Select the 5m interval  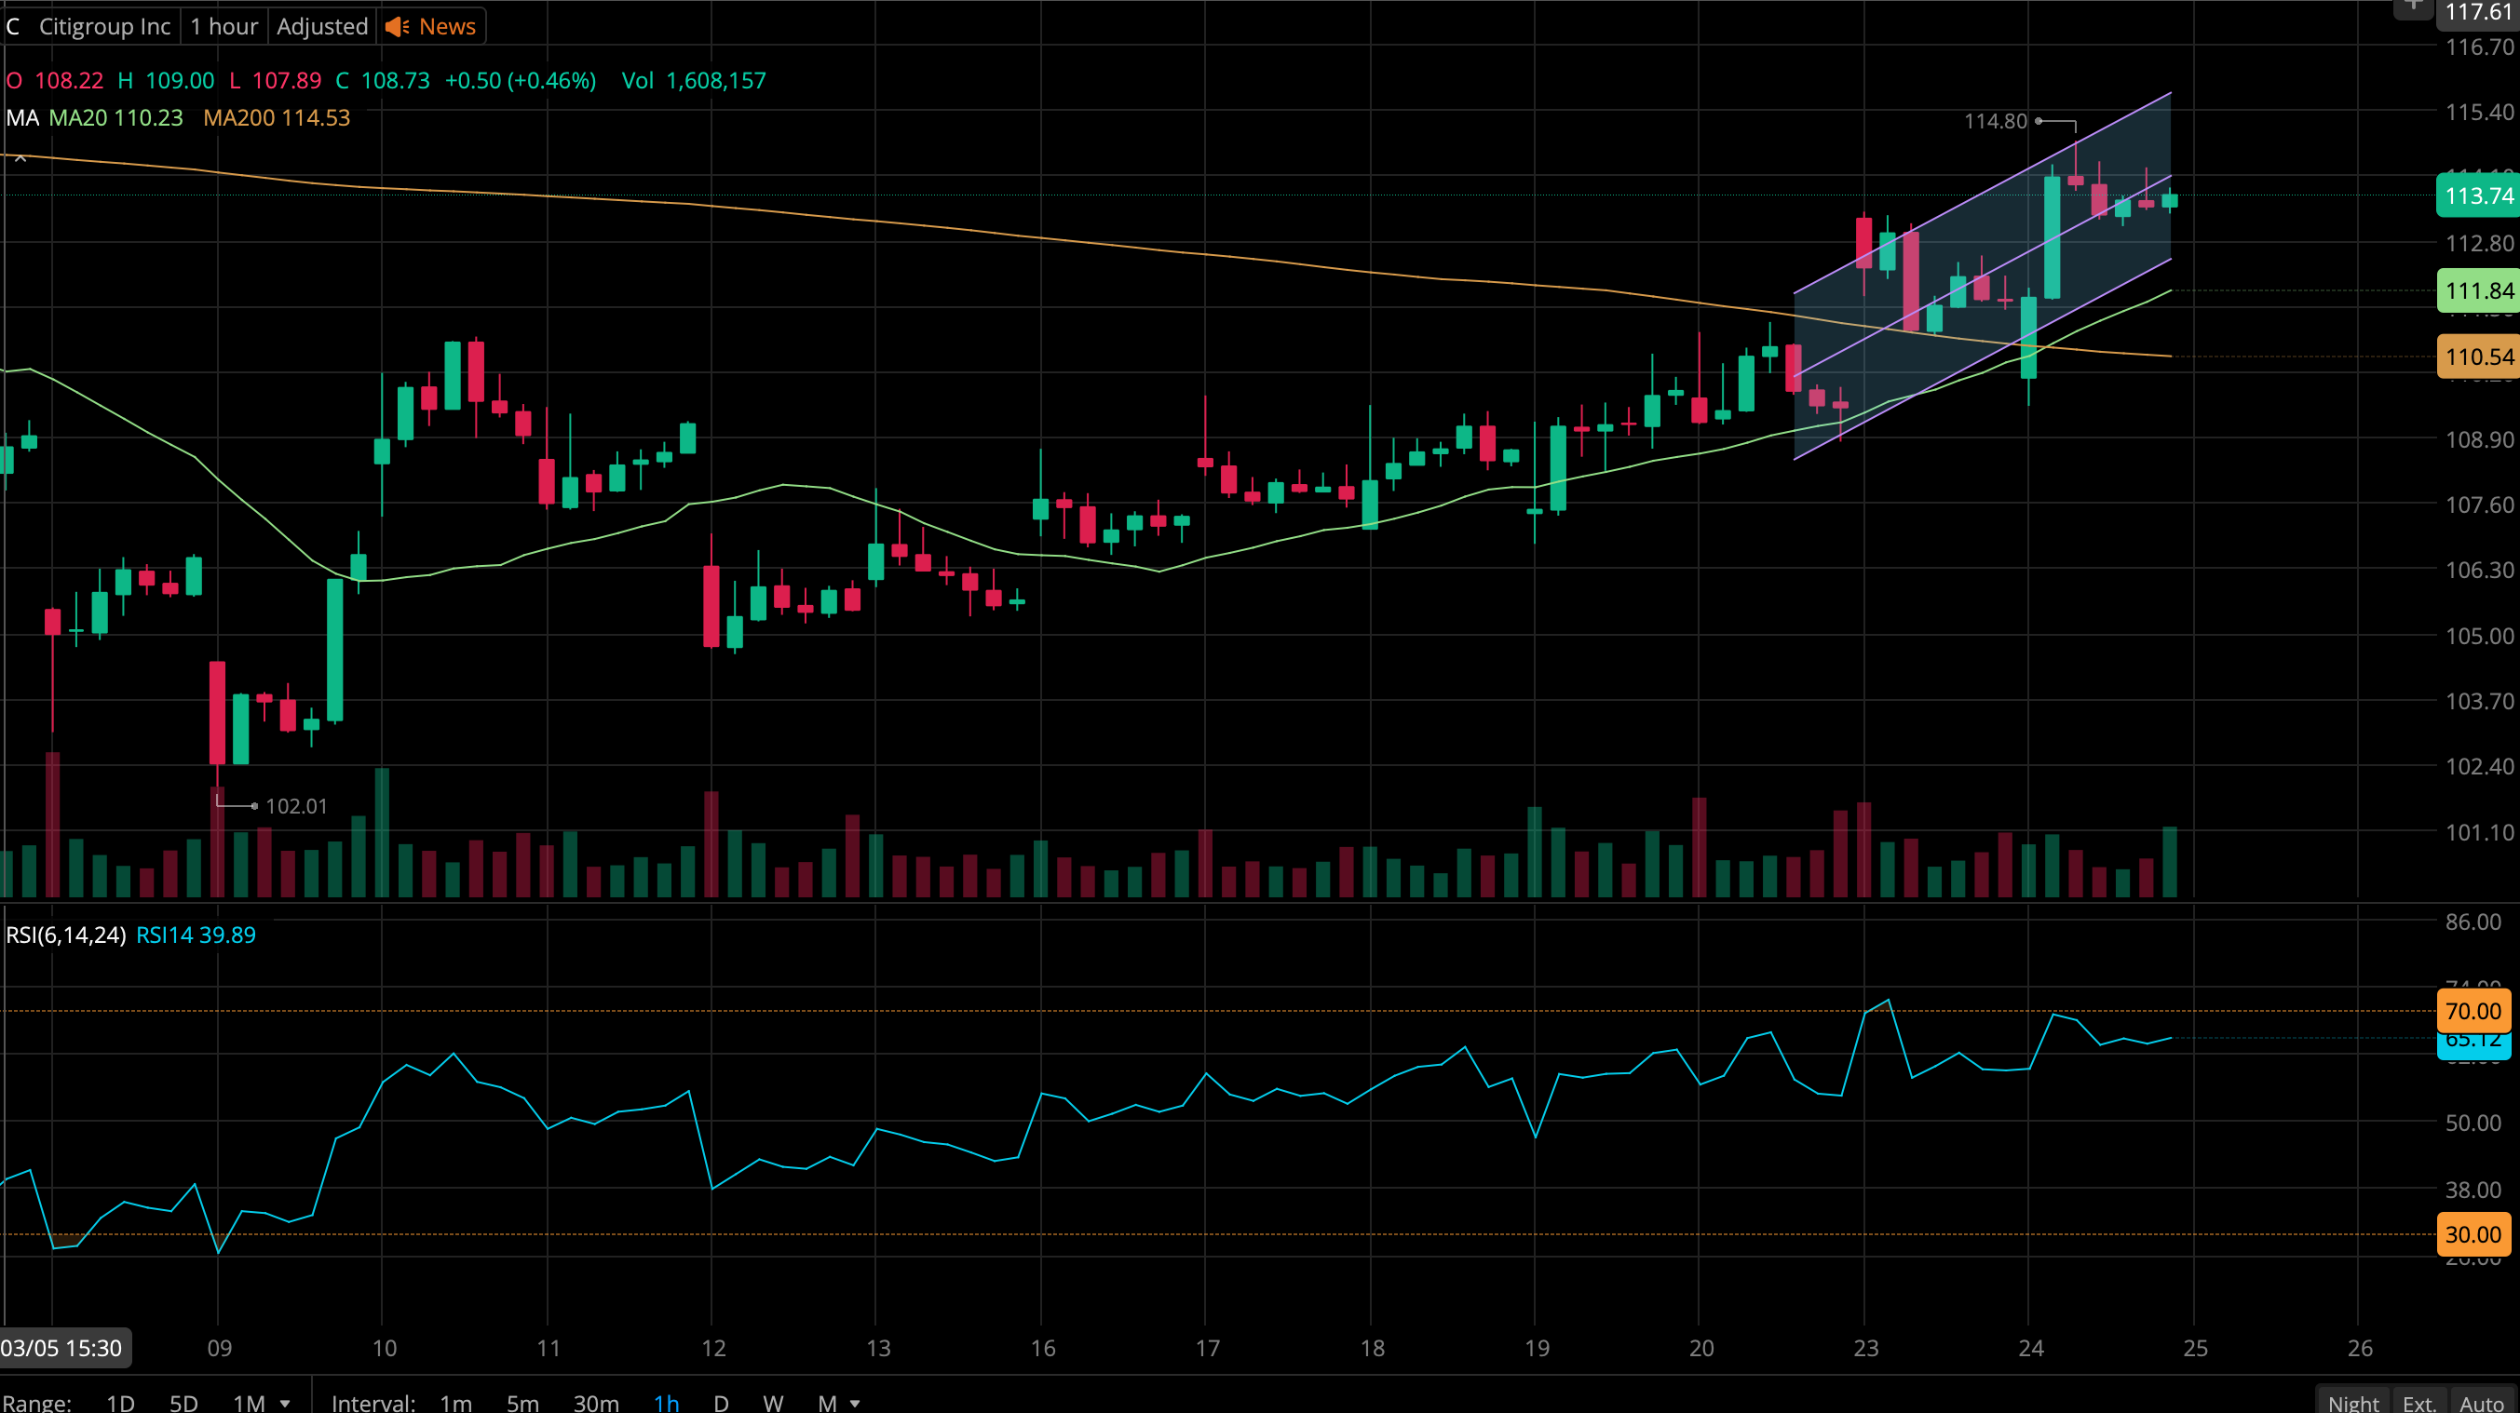tap(522, 1403)
